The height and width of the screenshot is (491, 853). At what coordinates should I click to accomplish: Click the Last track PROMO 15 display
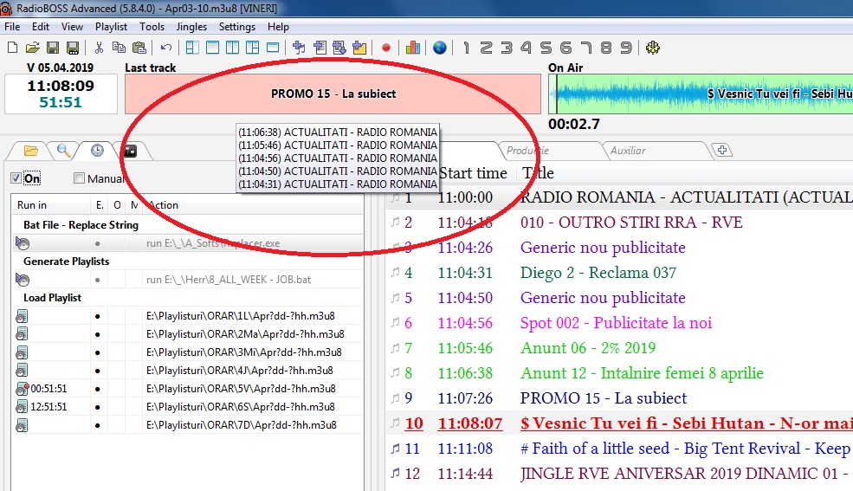[x=333, y=94]
